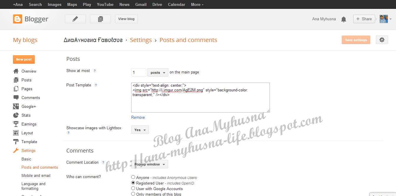396x196 pixels.
Task: Open the gear options menu
Action: tap(382, 40)
